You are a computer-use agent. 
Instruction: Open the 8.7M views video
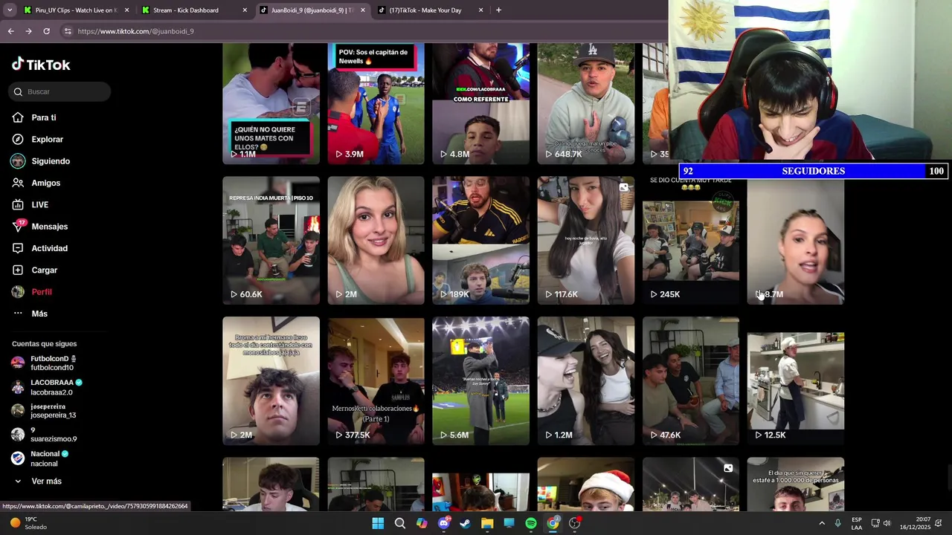click(x=796, y=241)
